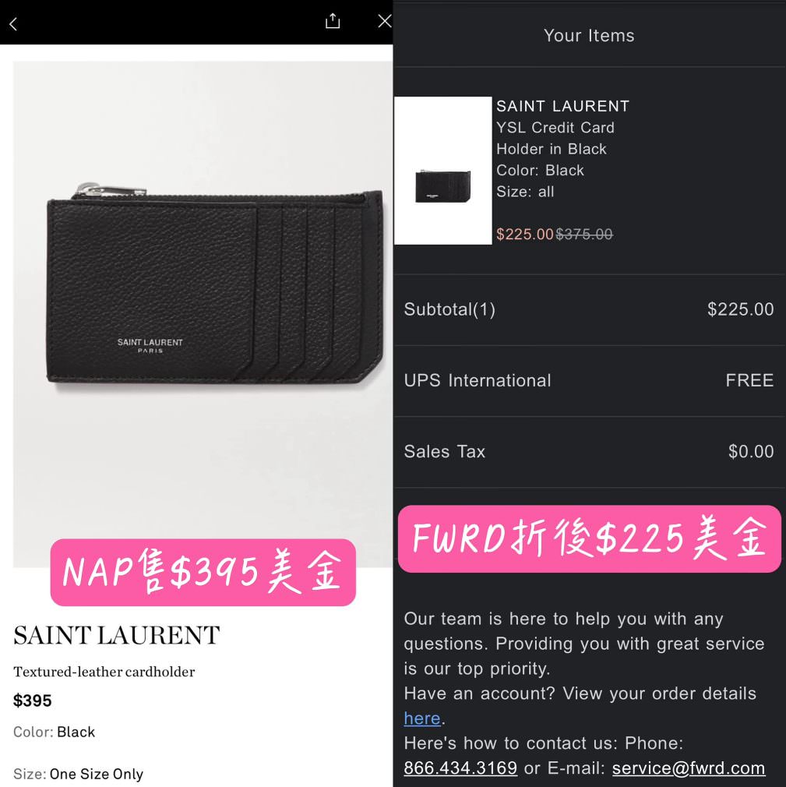Select the $395 price text
The image size is (786, 787).
[32, 701]
